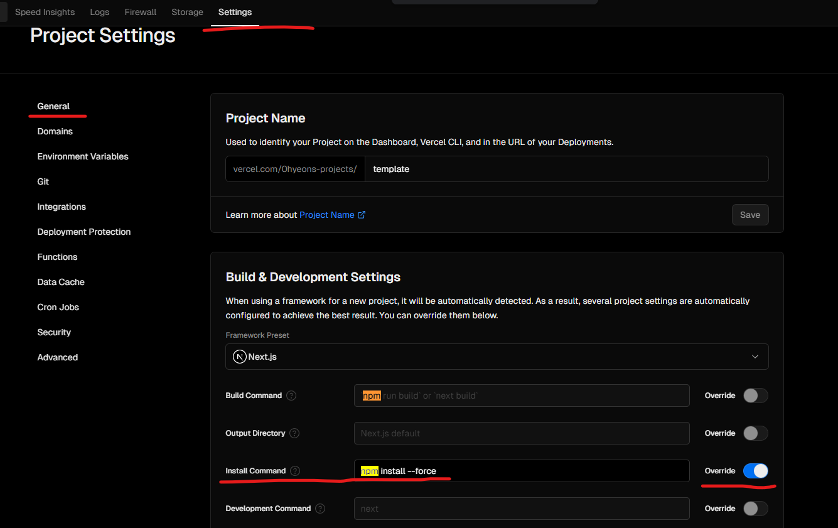Open Advanced settings section

coord(57,357)
